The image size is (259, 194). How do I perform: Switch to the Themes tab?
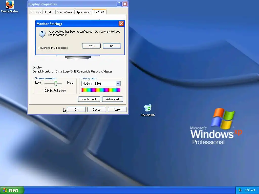[36, 12]
